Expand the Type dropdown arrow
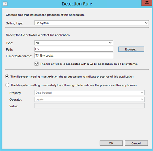This screenshot has height=151, width=153. click(x=110, y=43)
